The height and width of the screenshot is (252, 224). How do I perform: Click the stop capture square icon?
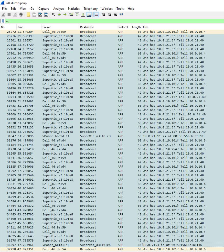[x=9, y=15]
